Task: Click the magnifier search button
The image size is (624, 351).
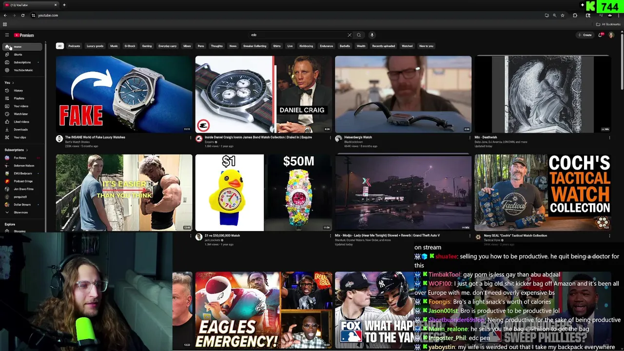Action: 359,35
